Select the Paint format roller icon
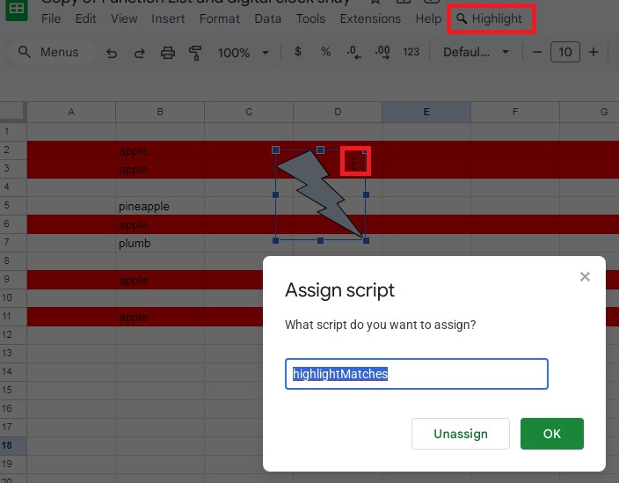This screenshot has width=619, height=483. 195,53
